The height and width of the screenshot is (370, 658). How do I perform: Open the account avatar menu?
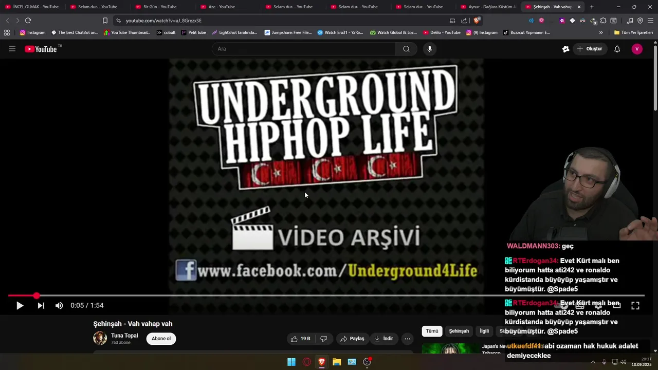(637, 49)
